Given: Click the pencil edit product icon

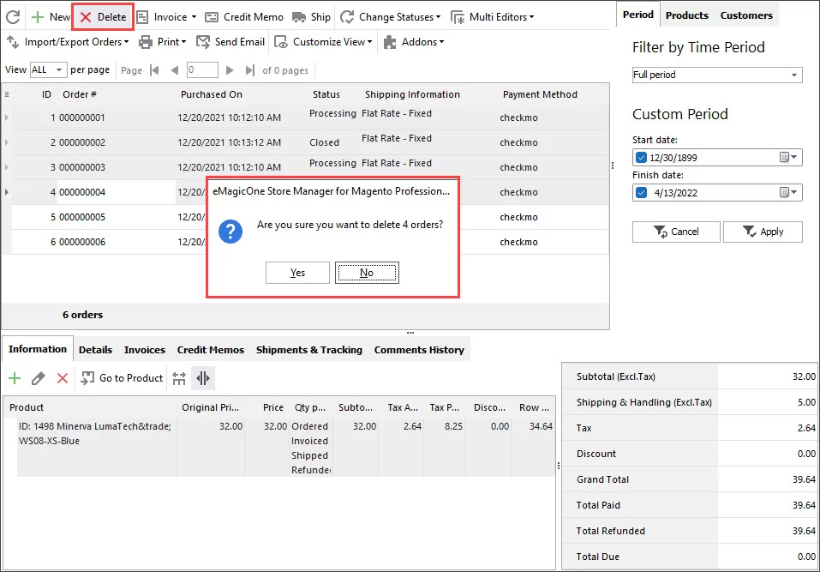Looking at the screenshot, I should point(39,378).
